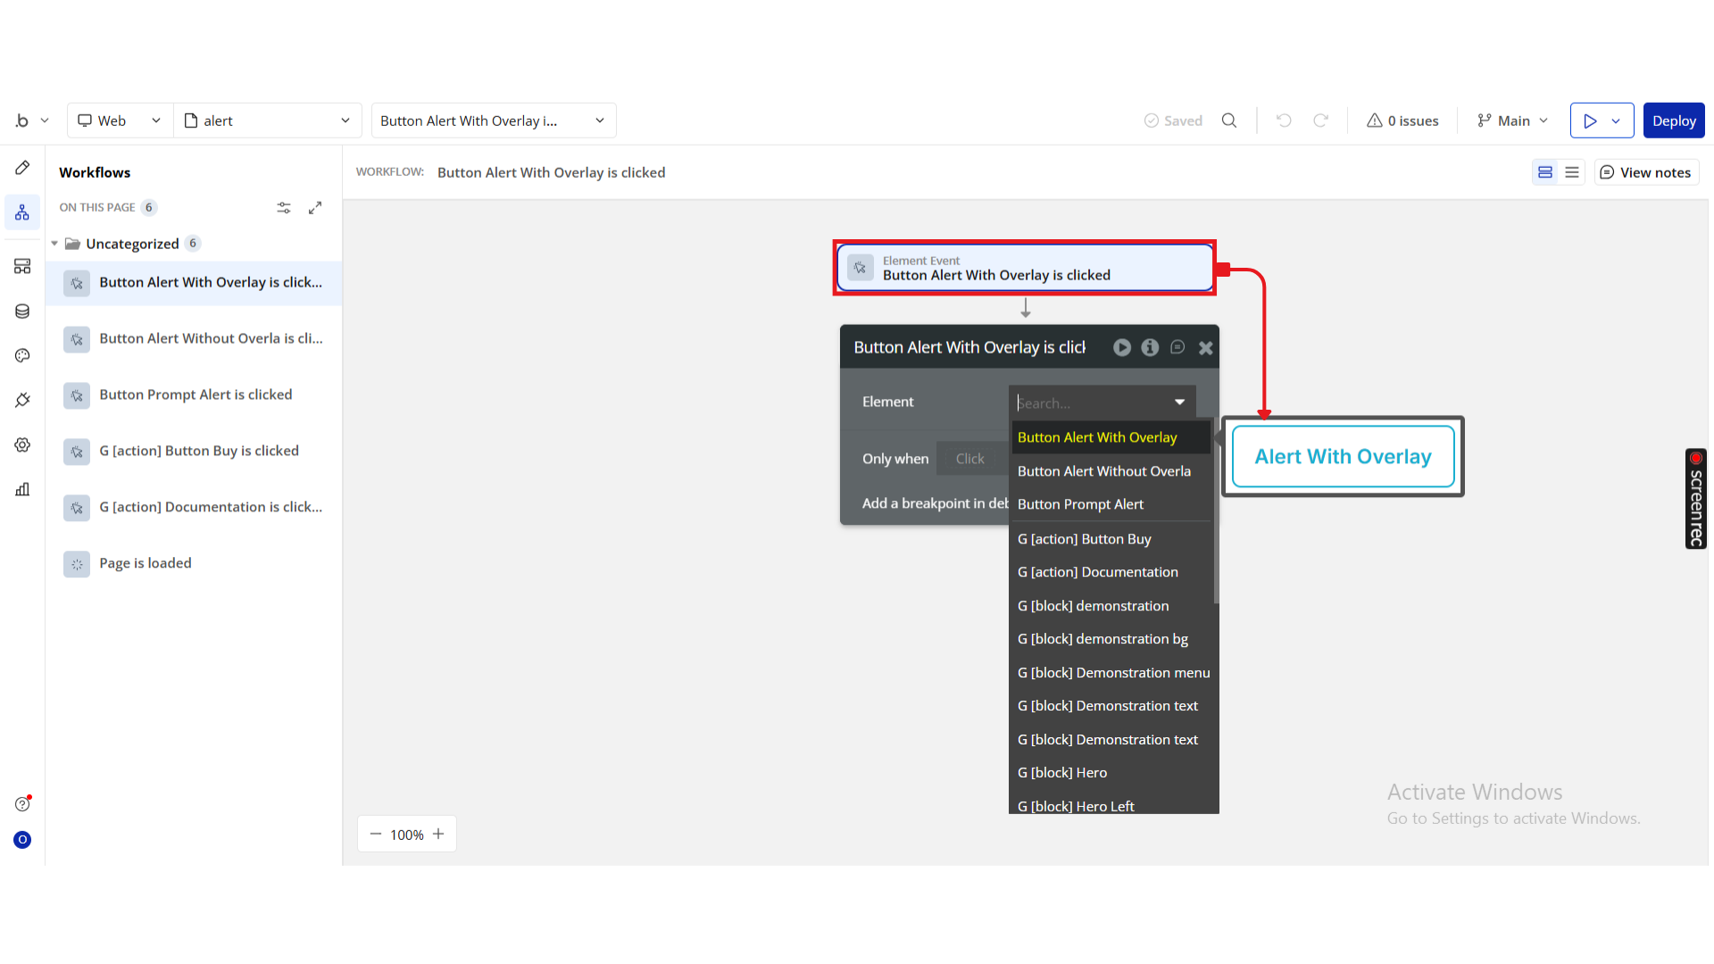Switch to the list layout view toggle
The height and width of the screenshot is (964, 1714).
[x=1572, y=172]
